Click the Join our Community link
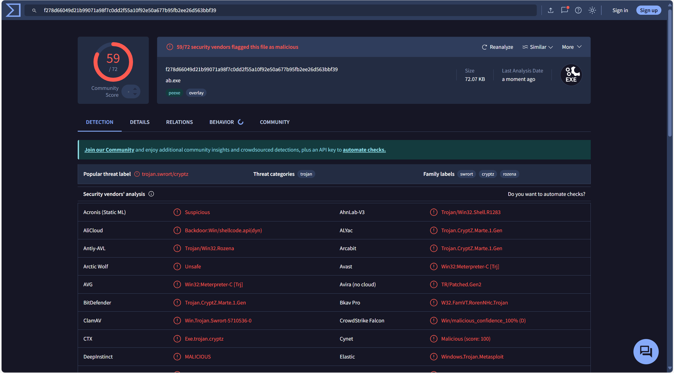This screenshot has height=373, width=674. [x=109, y=150]
